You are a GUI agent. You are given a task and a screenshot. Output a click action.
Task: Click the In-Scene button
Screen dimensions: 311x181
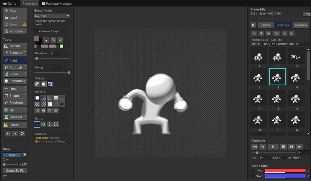(15, 31)
